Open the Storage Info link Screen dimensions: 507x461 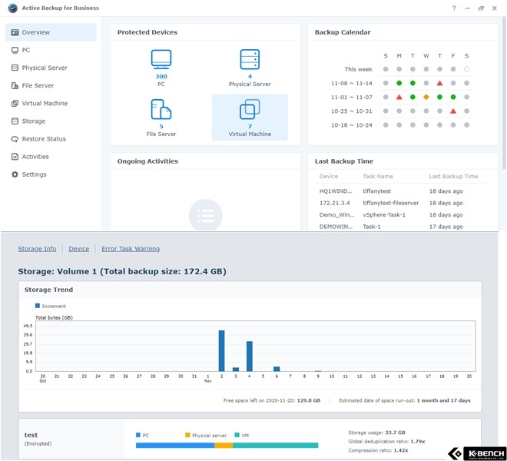[x=37, y=249]
